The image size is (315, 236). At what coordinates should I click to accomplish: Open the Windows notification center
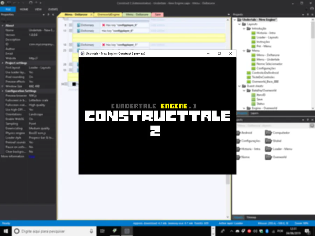307,231
